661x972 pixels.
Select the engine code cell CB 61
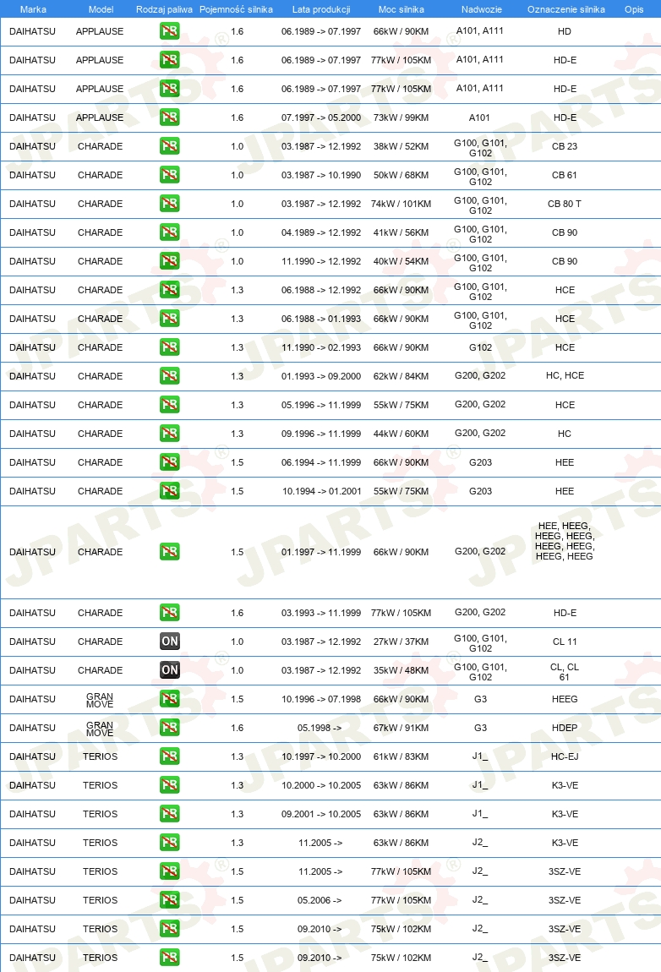(x=565, y=175)
